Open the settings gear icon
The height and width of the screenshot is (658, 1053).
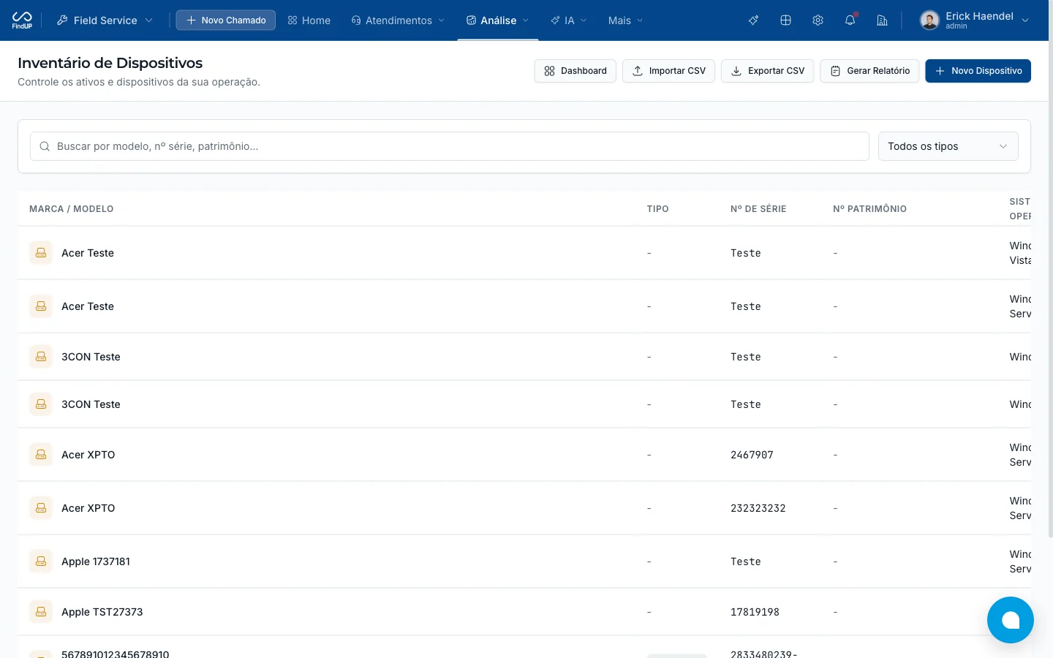(x=818, y=20)
